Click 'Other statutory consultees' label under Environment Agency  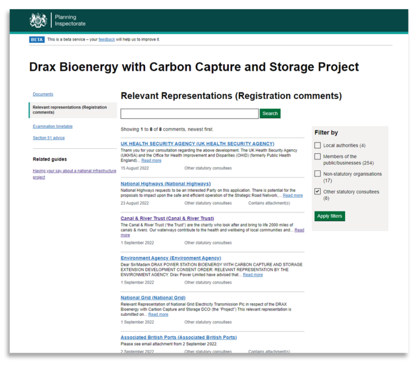(208, 283)
